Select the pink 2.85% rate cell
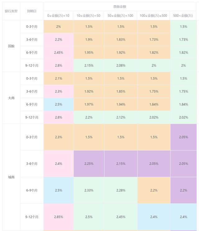This screenshot has width=199, height=231. point(58,217)
